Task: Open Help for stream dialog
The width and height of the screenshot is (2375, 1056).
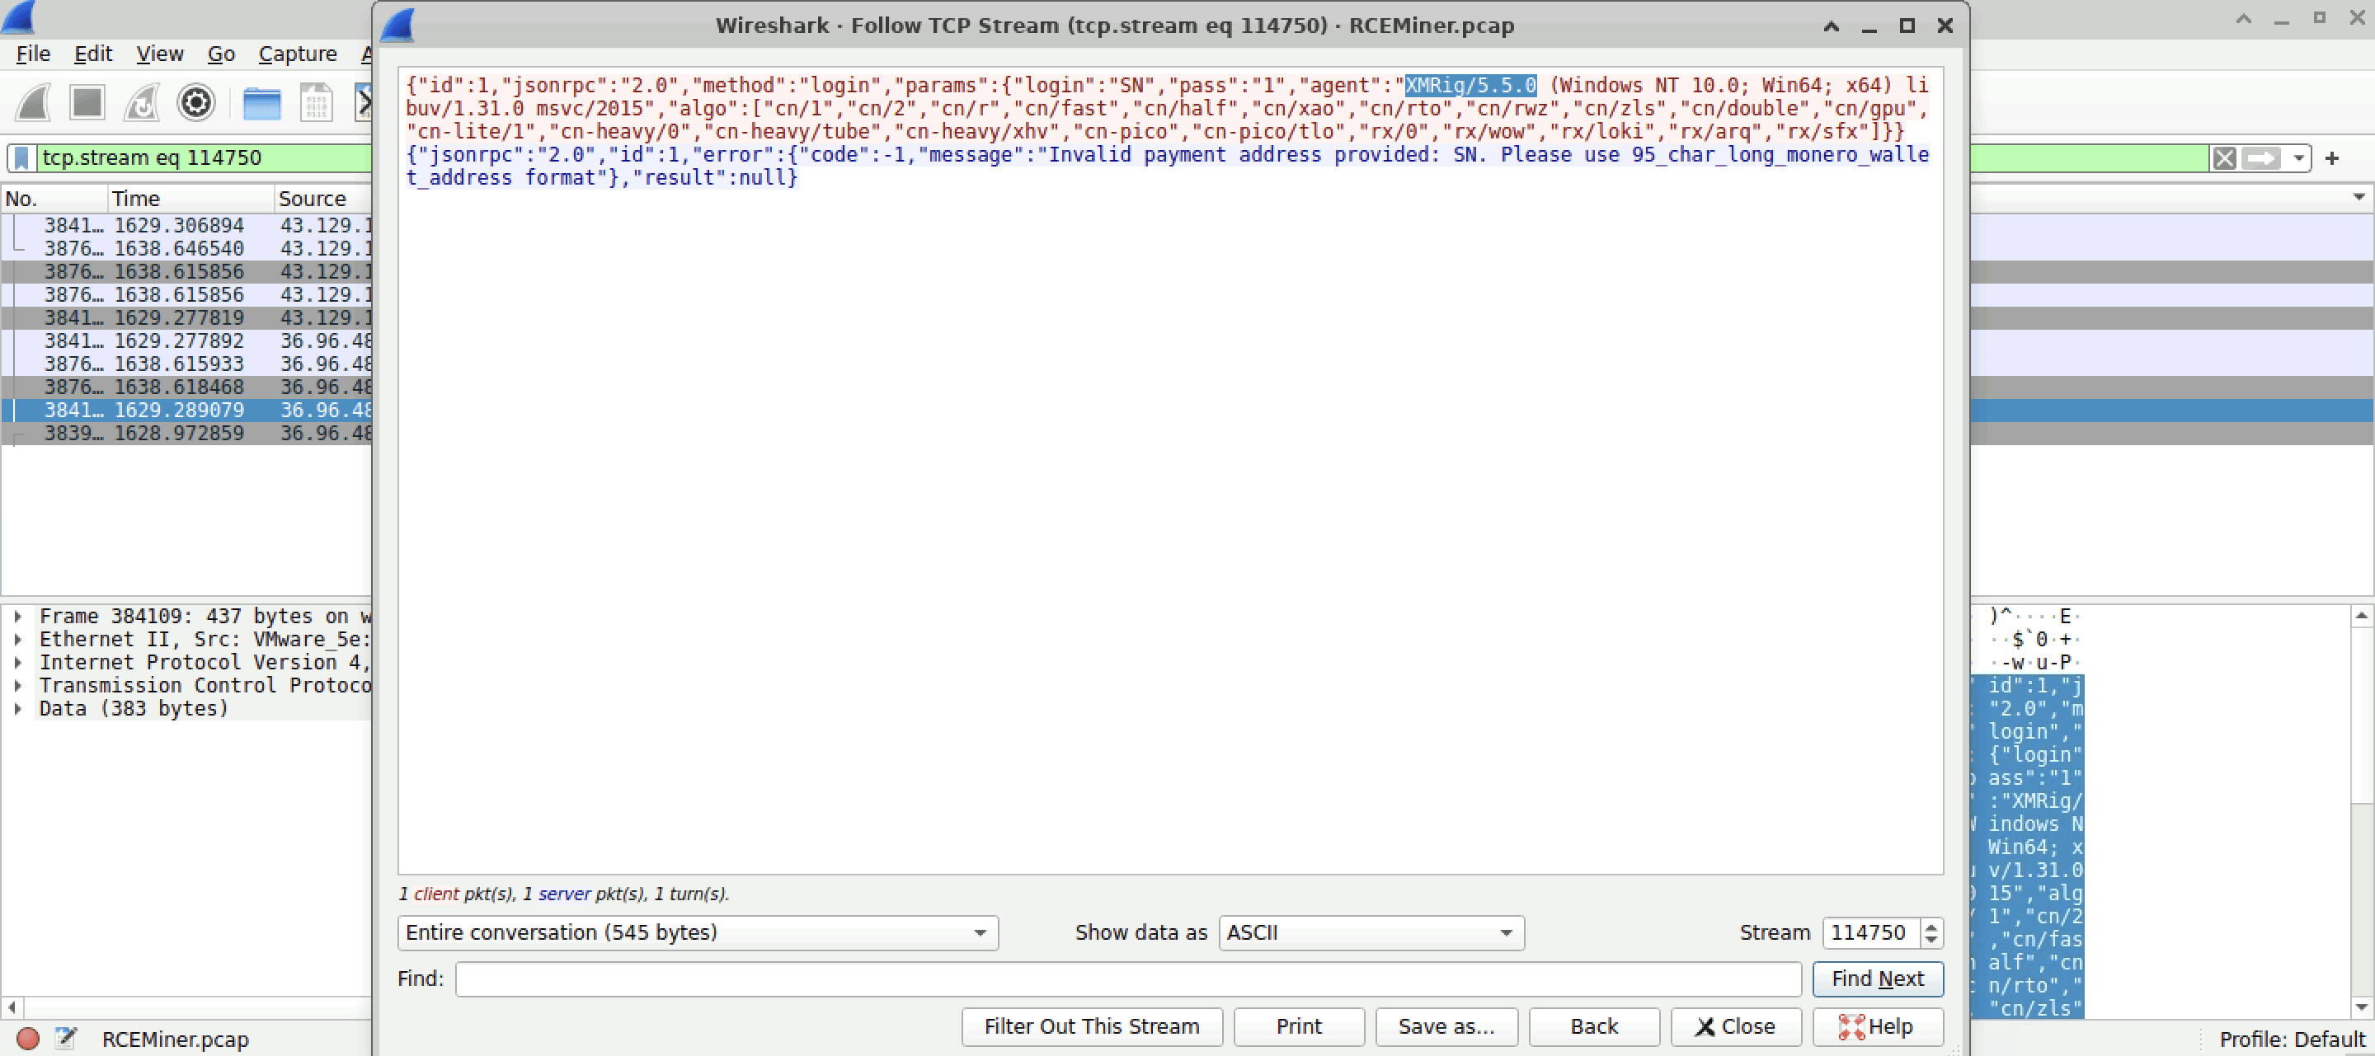Action: [1877, 1026]
